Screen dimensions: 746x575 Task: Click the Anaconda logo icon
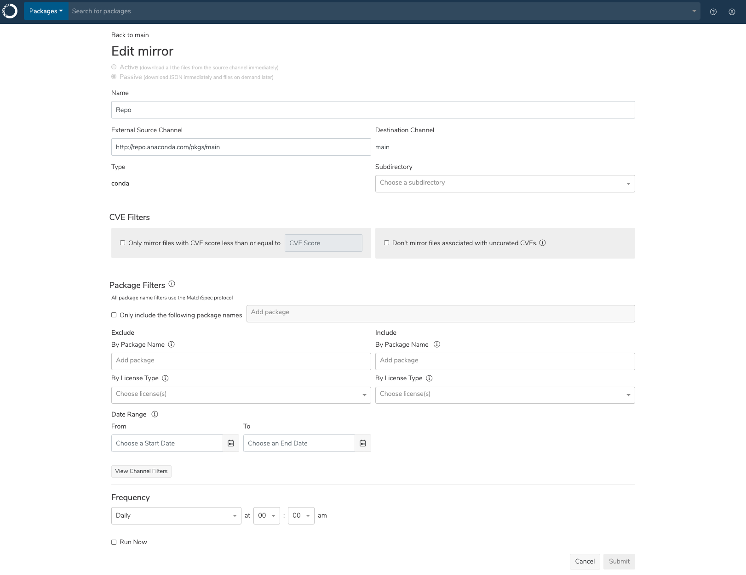[10, 11]
